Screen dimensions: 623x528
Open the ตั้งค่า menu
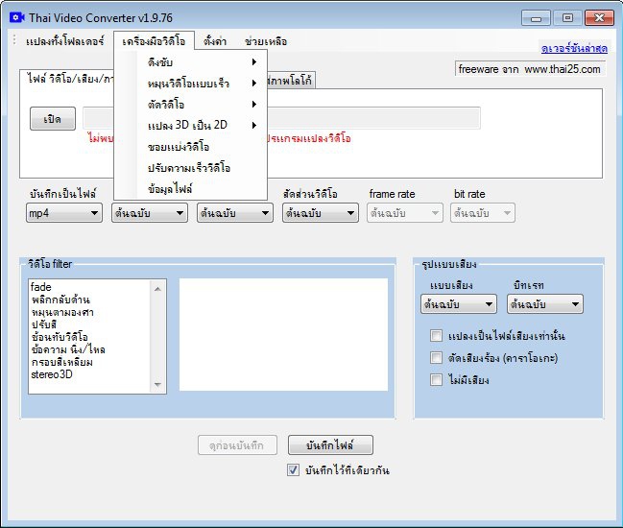[215, 41]
